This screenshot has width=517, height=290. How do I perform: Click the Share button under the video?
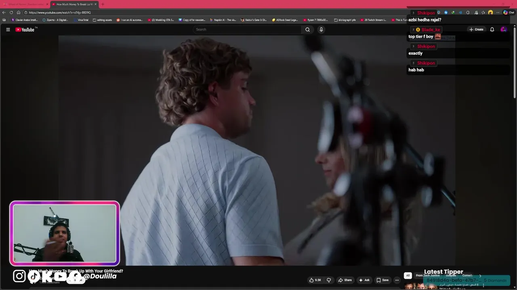[x=345, y=280]
